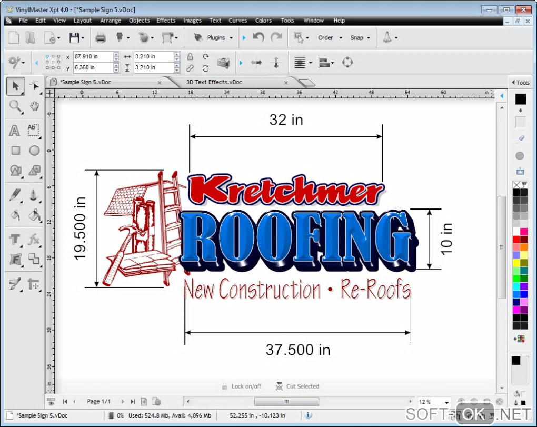Open the fx text effects tool

pos(34,239)
